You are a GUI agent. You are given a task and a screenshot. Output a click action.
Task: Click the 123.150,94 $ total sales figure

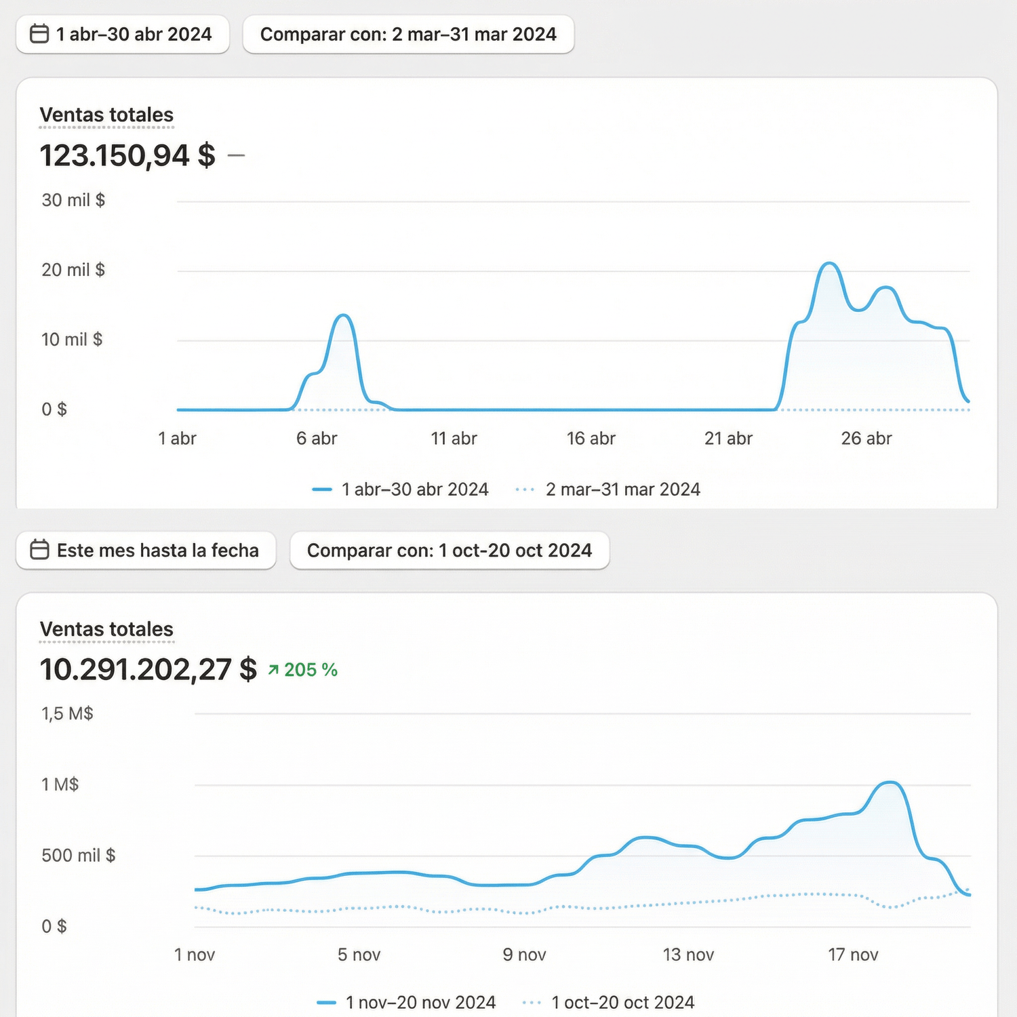pos(127,155)
